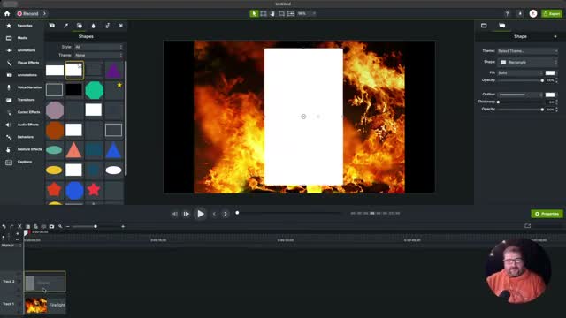Select the Pan hand tool

[272, 14]
